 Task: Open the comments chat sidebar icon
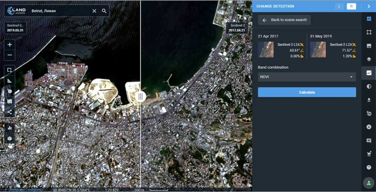point(369,141)
